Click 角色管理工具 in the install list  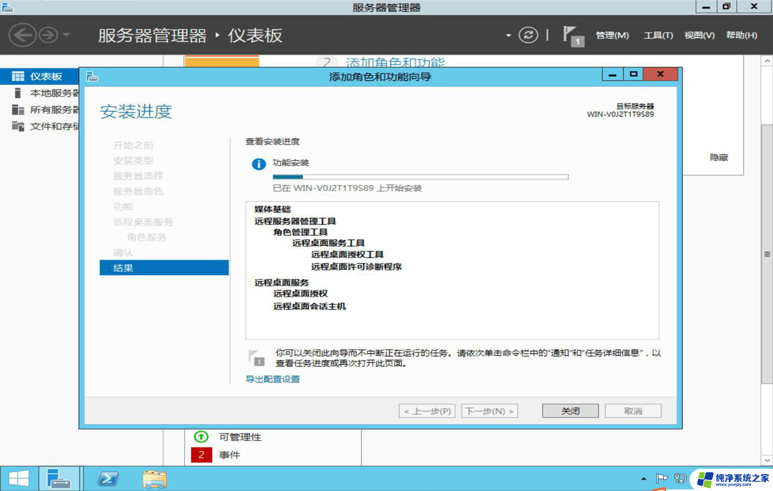pyautogui.click(x=300, y=232)
